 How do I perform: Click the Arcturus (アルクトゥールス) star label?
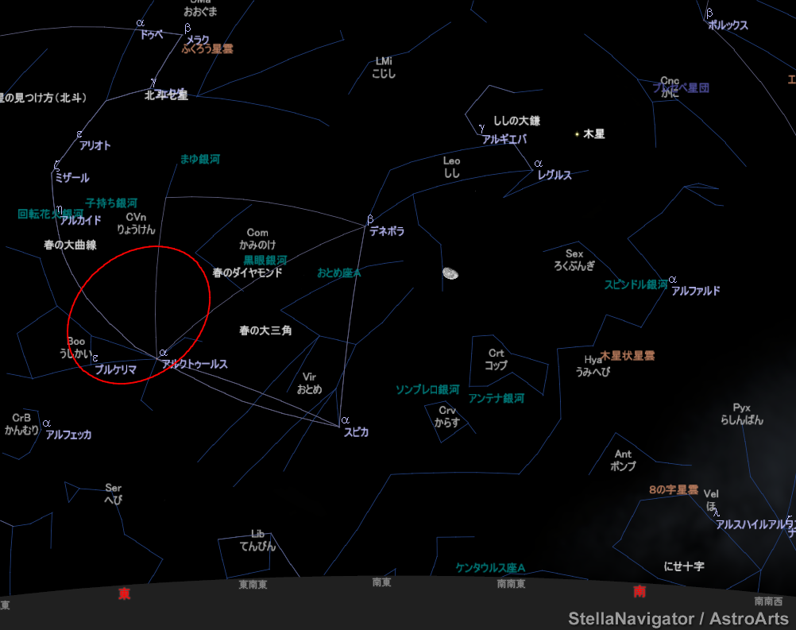(195, 364)
